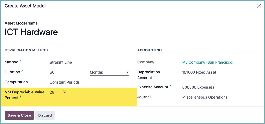The image size is (265, 124).
Task: Click the Depreciation Account help icon
Action: click(154, 77)
